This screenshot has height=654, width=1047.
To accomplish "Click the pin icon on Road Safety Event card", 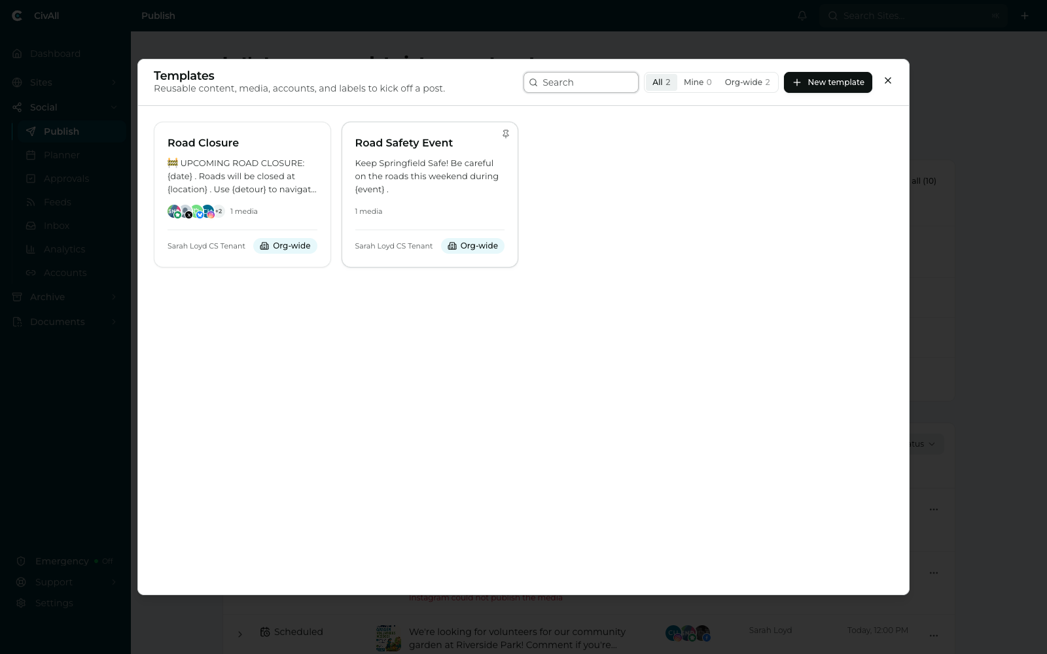I will (x=506, y=134).
